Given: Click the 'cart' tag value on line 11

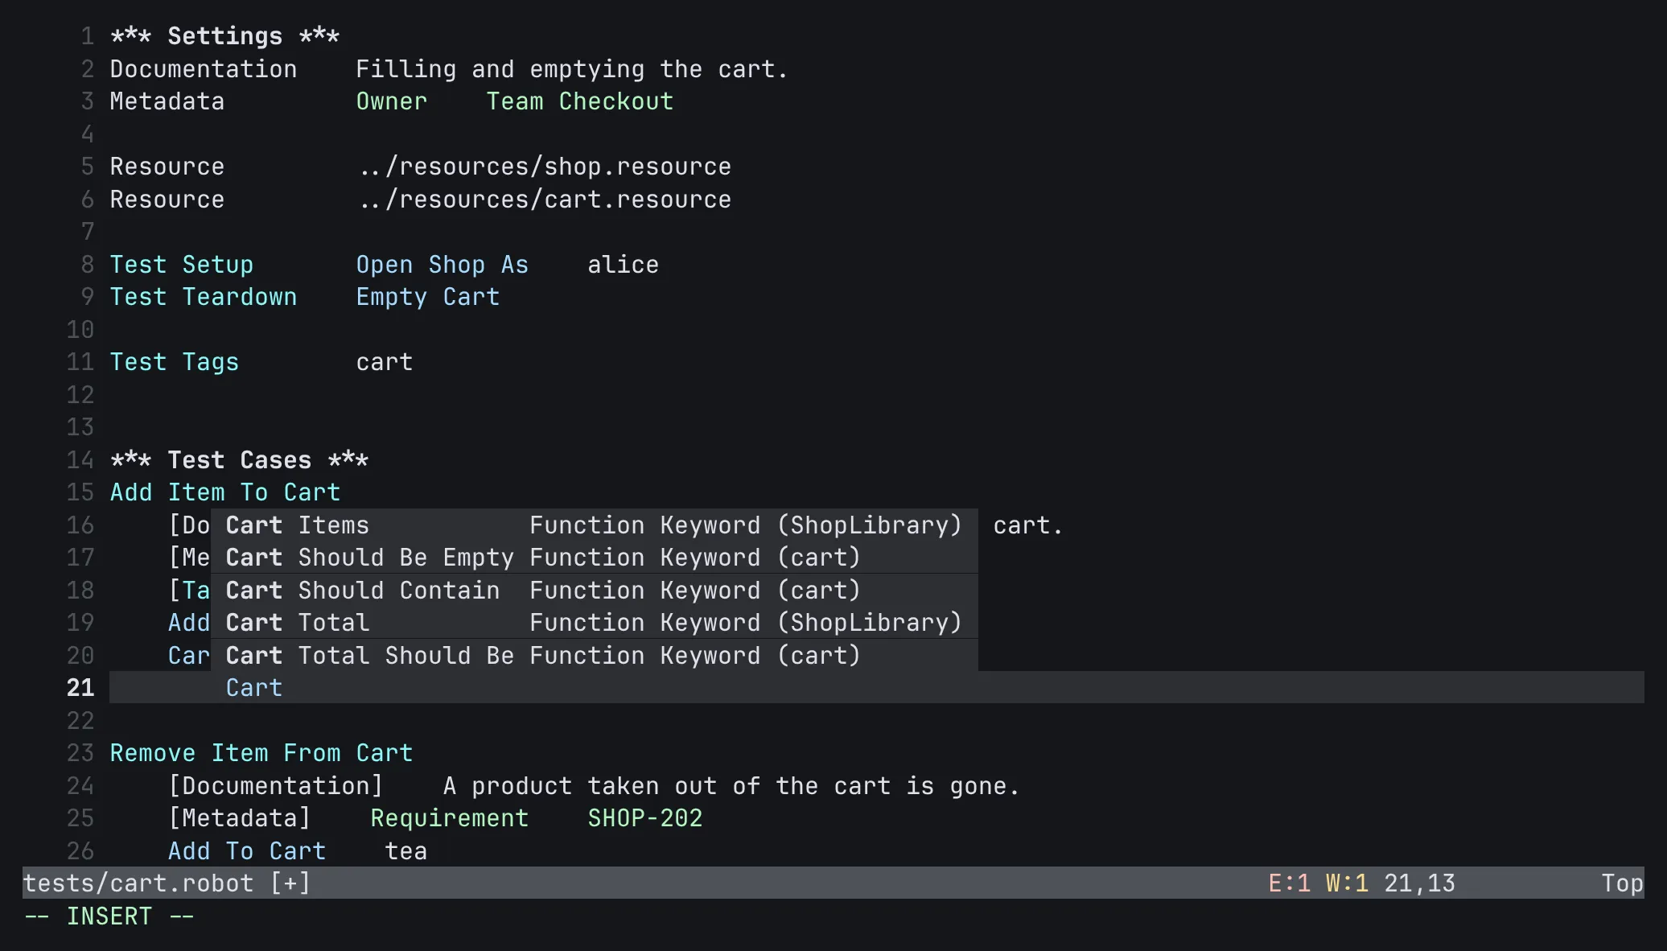Looking at the screenshot, I should click(x=385, y=362).
